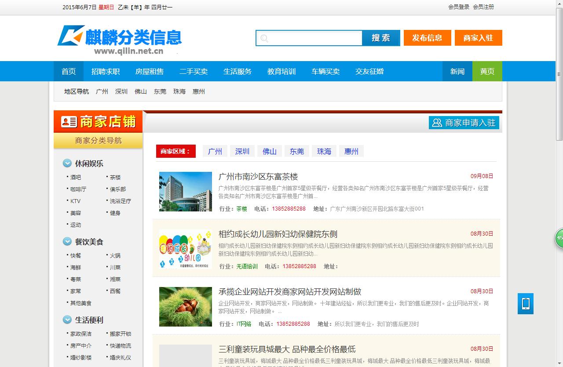Image resolution: width=563 pixels, height=367 pixels.
Task: Click the 发布信息 orange button
Action: [428, 38]
